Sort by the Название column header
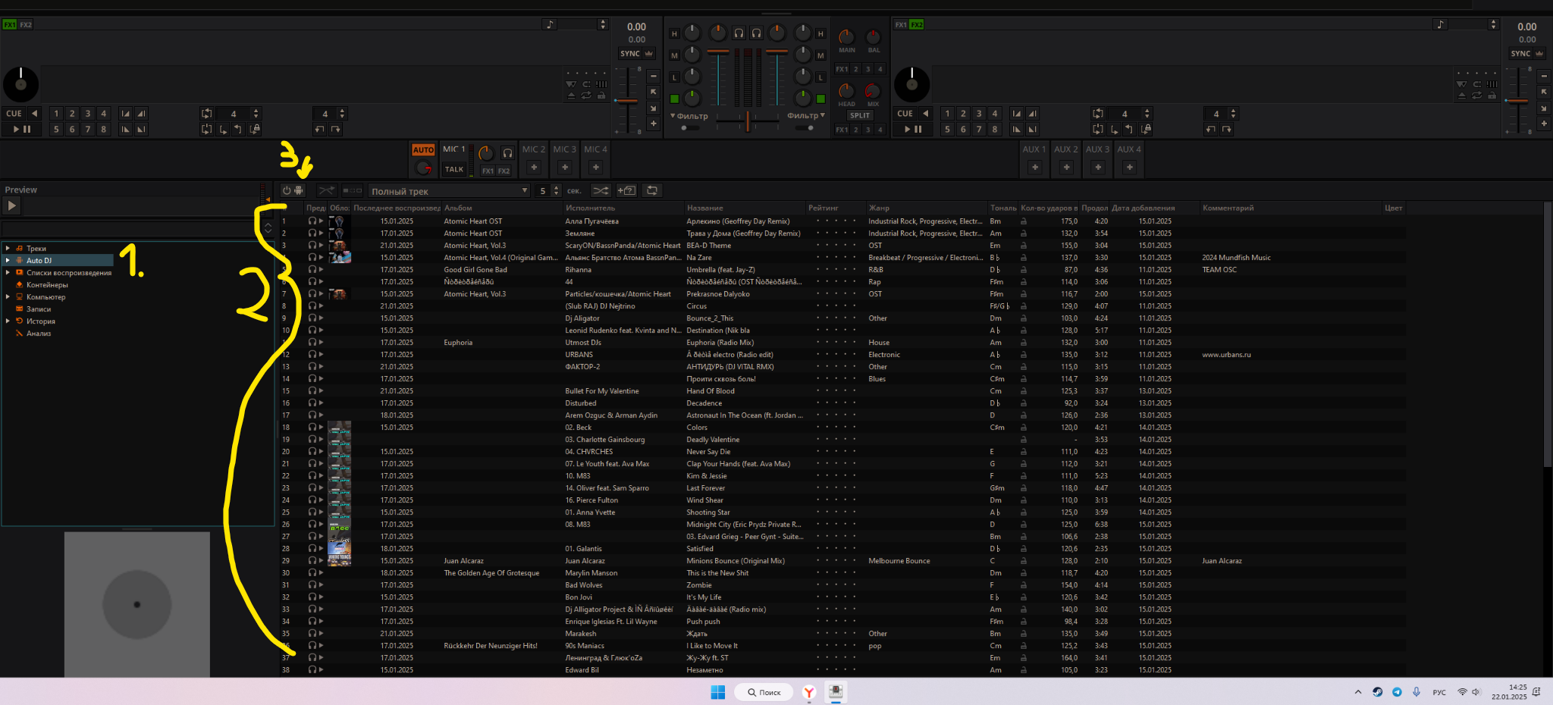The width and height of the screenshot is (1553, 705). [745, 208]
